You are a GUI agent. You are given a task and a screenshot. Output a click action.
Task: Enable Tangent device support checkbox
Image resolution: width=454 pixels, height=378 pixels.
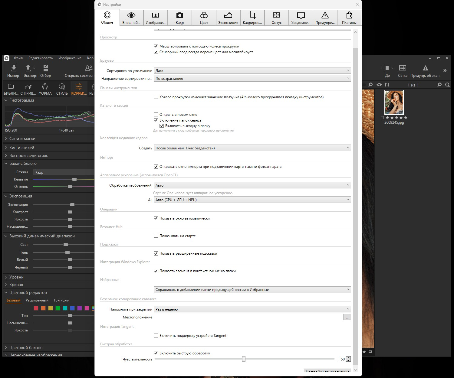point(156,336)
